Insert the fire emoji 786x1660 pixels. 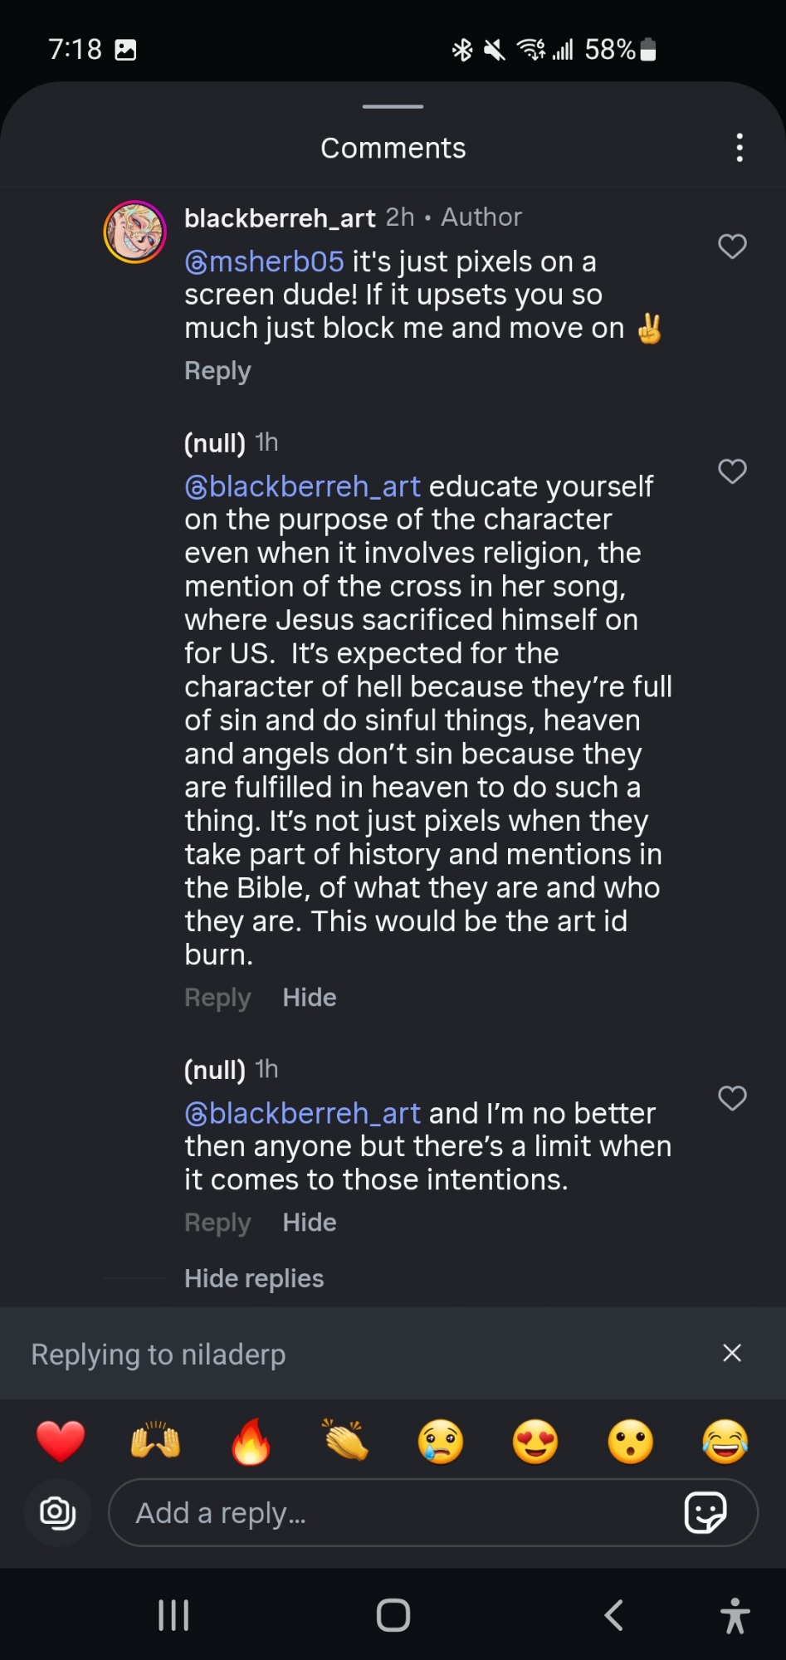251,1441
